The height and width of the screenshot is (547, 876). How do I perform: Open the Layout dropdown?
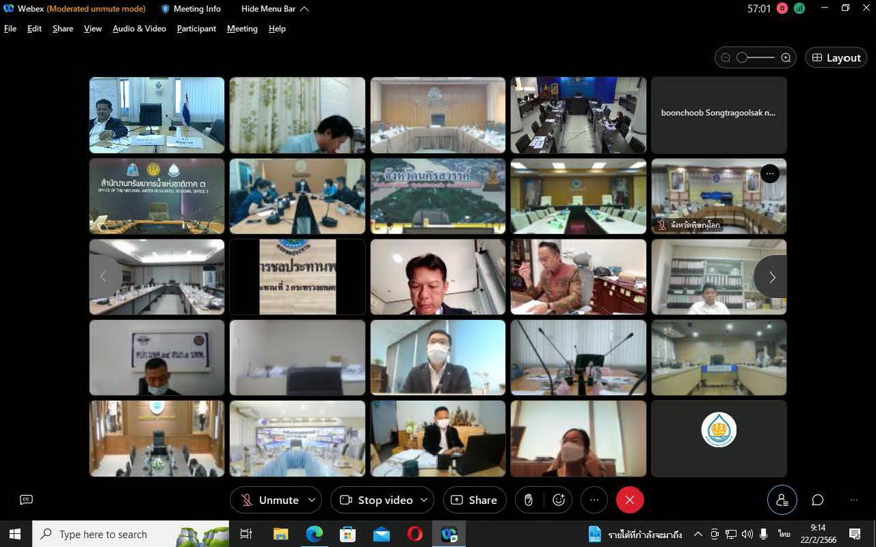coord(836,58)
